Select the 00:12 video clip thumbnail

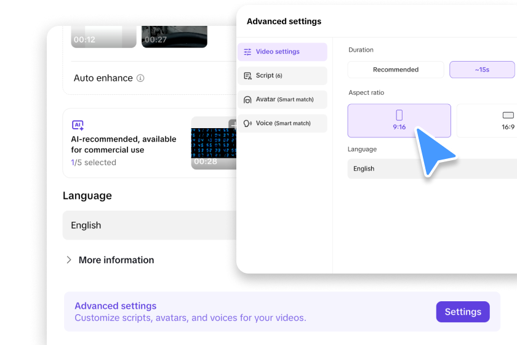(x=103, y=36)
